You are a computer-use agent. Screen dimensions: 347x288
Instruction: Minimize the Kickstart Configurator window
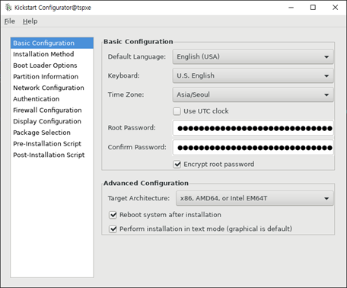point(291,8)
